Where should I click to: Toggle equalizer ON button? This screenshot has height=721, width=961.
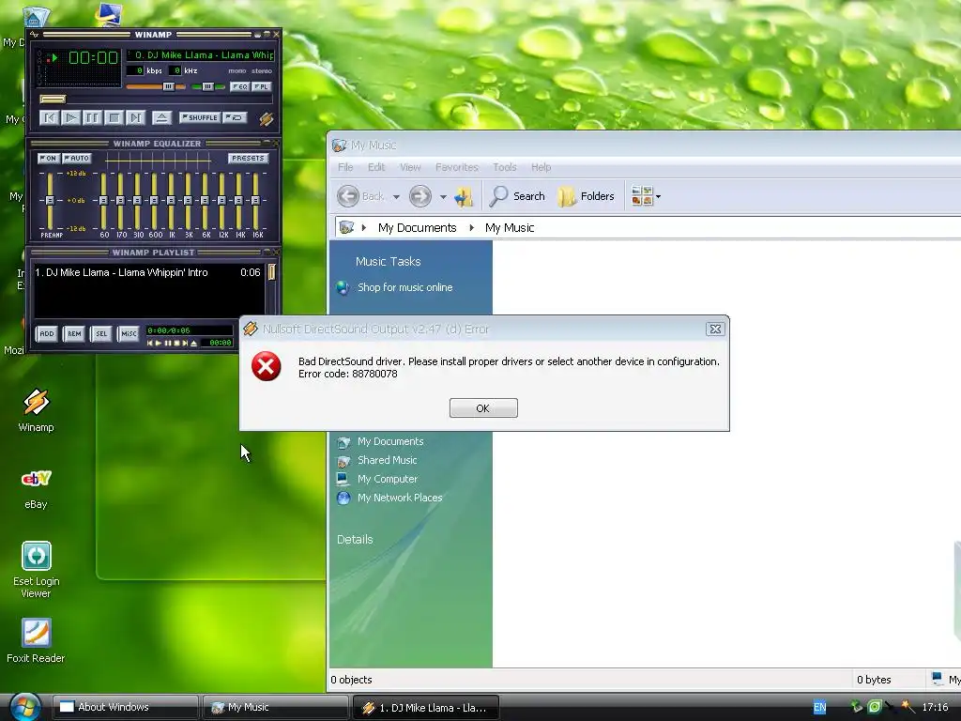coord(49,158)
